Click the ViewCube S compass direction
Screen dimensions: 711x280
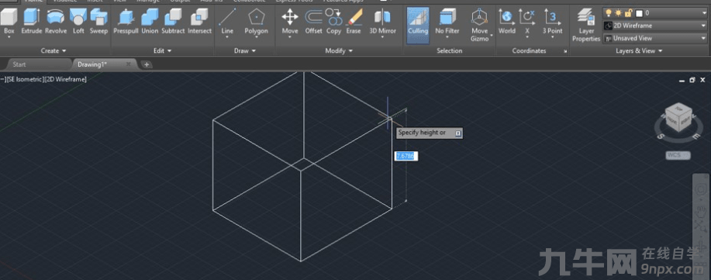click(661, 136)
